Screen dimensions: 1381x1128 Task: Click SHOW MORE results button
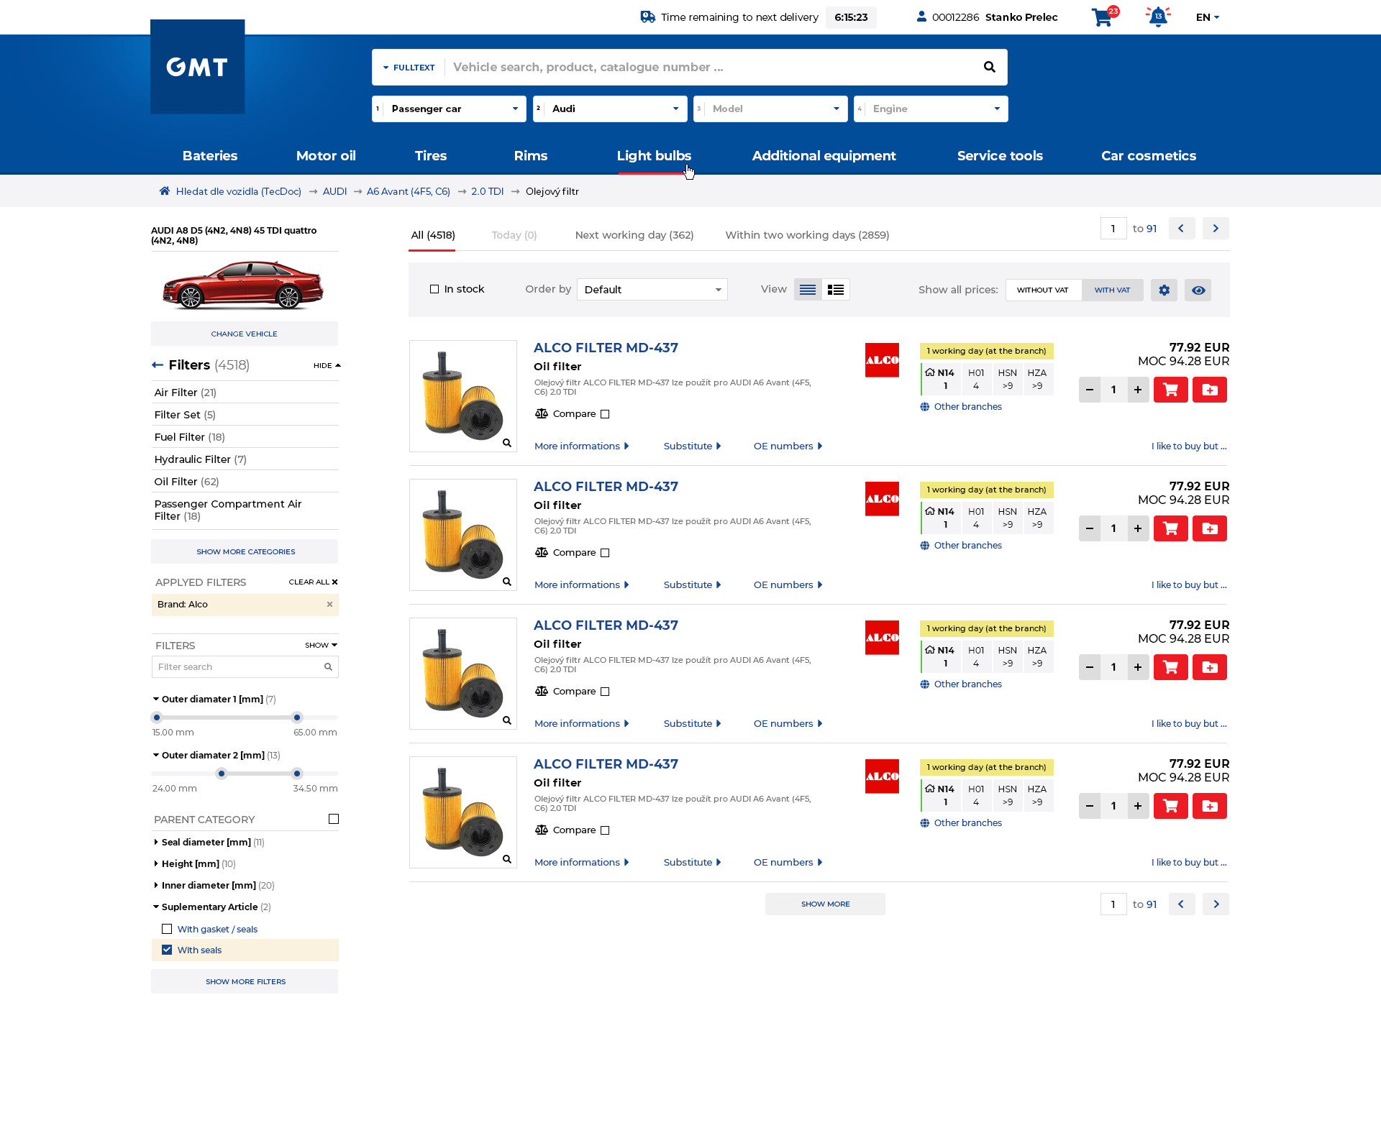pos(825,904)
